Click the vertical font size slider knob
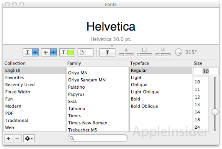Viewport: 222px width, 149px height. pos(215,112)
